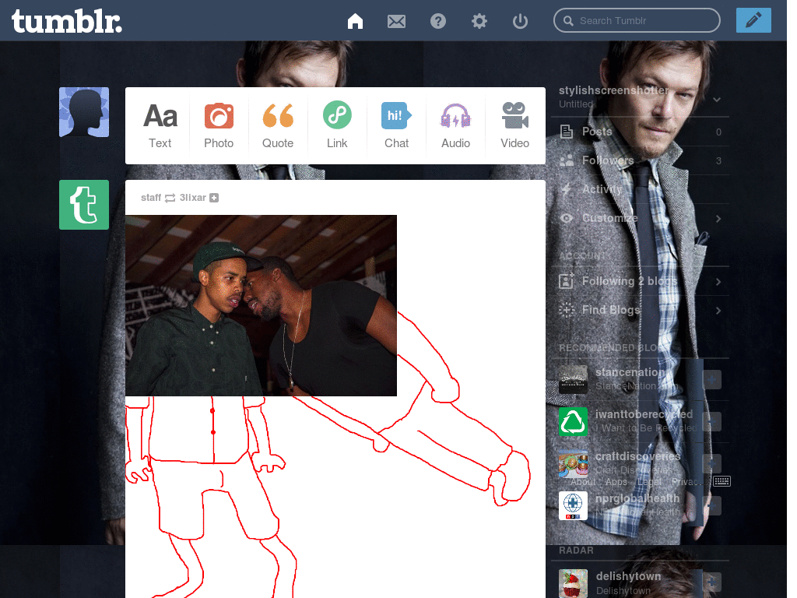Create a new Text post
The height and width of the screenshot is (598, 797).
(x=160, y=125)
